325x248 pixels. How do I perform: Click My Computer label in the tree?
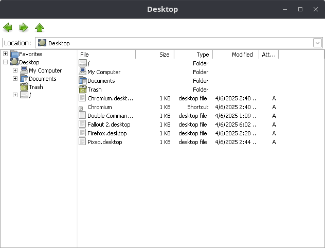[x=45, y=70]
